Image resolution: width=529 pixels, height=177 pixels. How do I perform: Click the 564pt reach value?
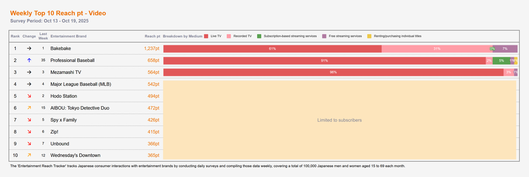pos(153,72)
